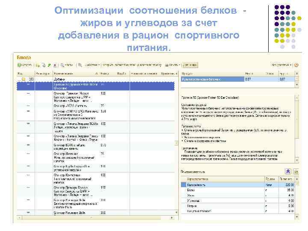Select the Спонсер Ликвид Энерджи BCAA row
This screenshot has height=231, width=308.
point(96,127)
